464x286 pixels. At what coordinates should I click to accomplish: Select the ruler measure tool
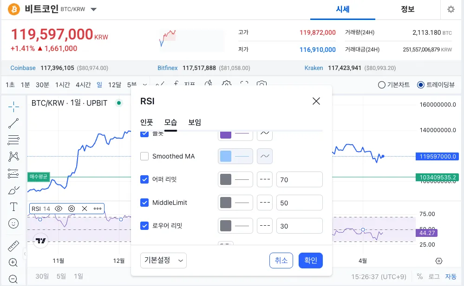13,246
